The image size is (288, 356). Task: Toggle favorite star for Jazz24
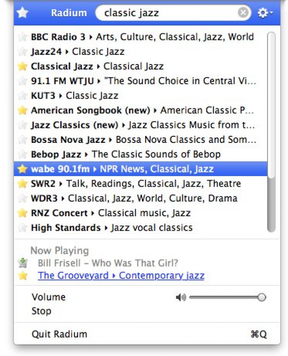pos(23,51)
